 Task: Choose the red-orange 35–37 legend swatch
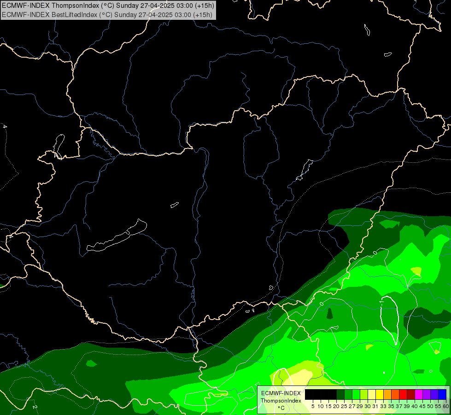point(395,394)
